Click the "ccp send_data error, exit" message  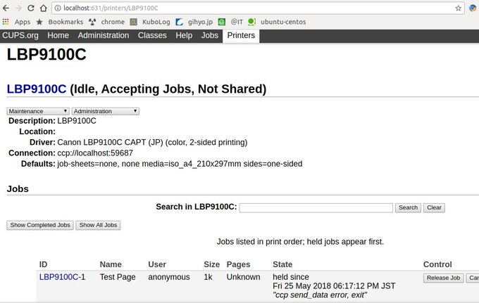click(320, 295)
